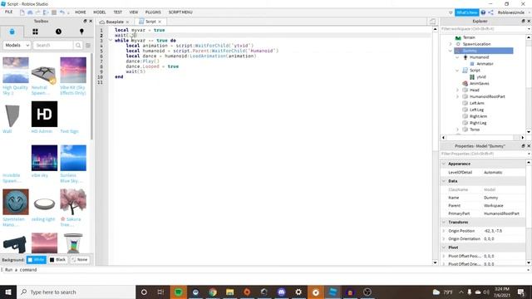Open the Toolbox Inventory grid tab

tap(35, 32)
